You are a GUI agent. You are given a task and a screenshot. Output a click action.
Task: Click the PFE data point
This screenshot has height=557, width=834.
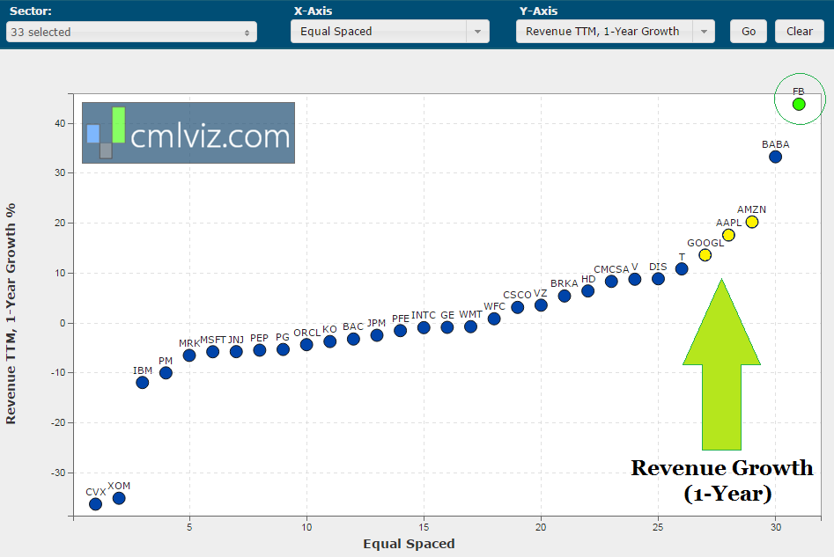pos(401,331)
